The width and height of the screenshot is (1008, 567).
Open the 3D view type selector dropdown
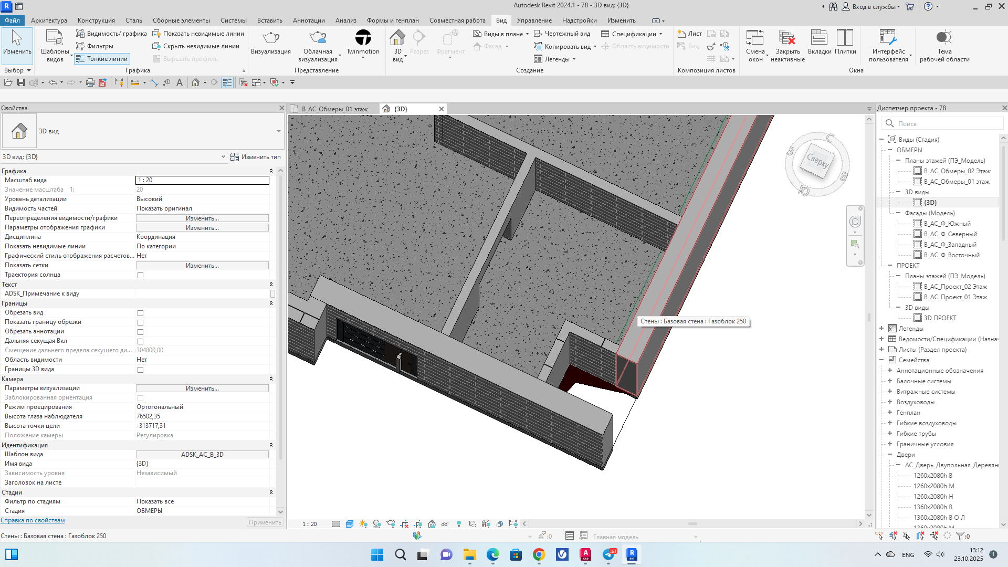click(x=278, y=131)
